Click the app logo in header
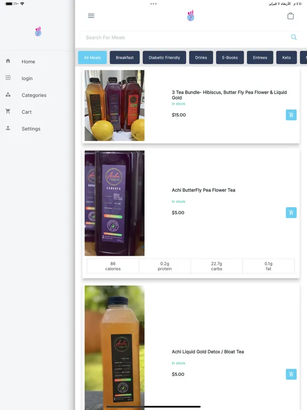Viewport: 307px width, 410px height. (x=191, y=15)
